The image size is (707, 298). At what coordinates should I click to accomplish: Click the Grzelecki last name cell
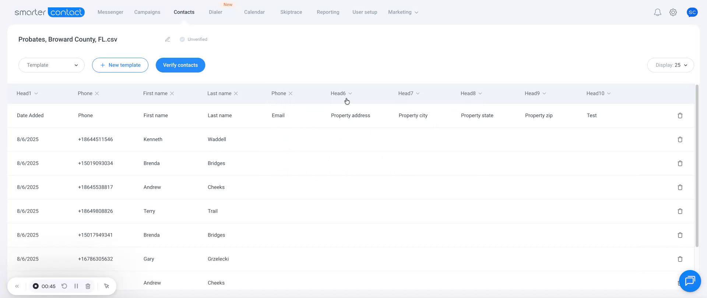pyautogui.click(x=218, y=259)
